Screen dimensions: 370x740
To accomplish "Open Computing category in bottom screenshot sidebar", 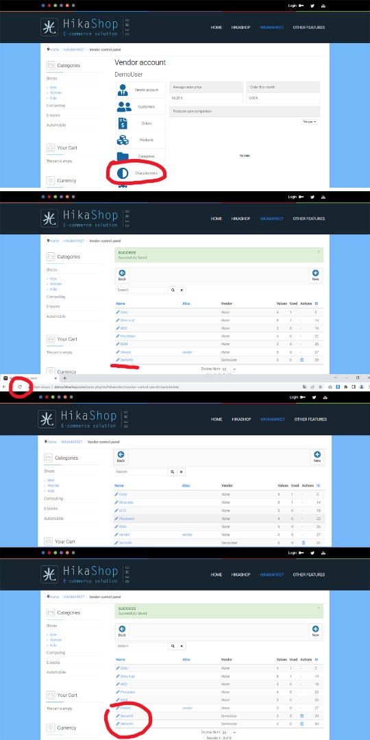I will pyautogui.click(x=56, y=653).
